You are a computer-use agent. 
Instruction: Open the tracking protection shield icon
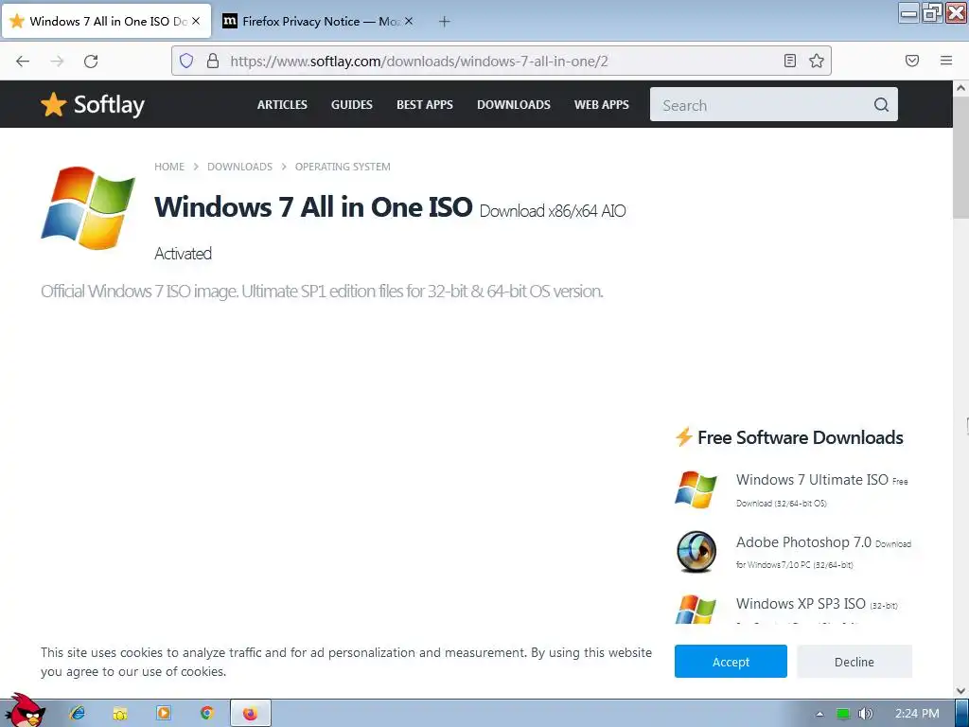coord(186,61)
